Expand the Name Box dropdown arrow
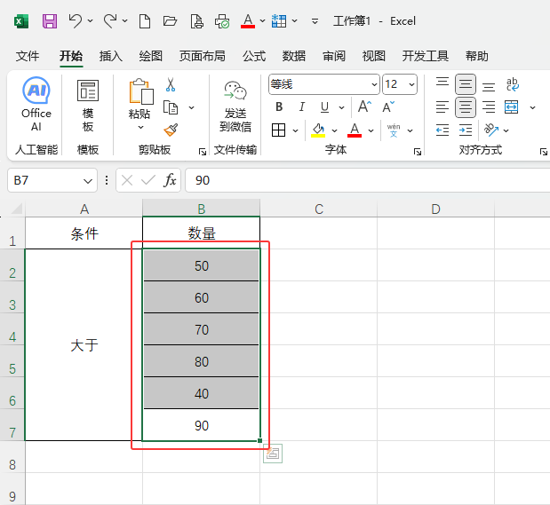This screenshot has width=550, height=505. (x=88, y=181)
